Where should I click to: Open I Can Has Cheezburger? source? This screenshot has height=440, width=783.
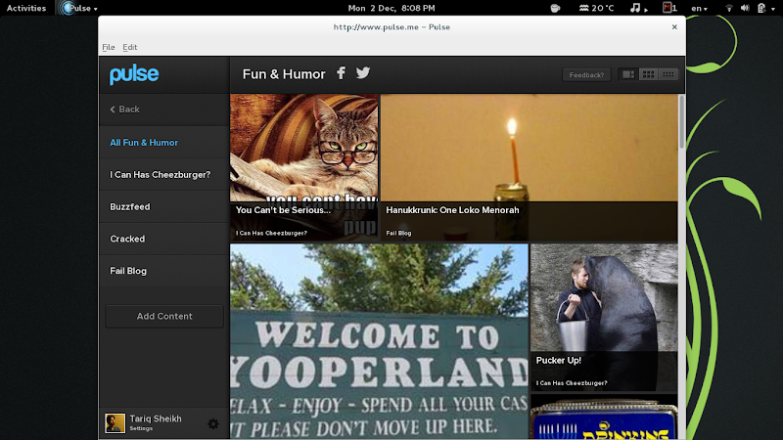pyautogui.click(x=163, y=175)
